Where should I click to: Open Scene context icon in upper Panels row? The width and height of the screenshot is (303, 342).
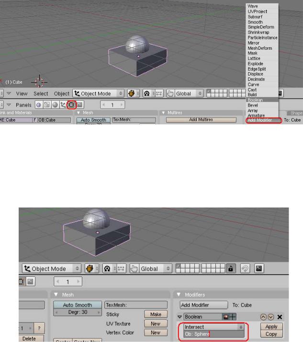coord(79,105)
